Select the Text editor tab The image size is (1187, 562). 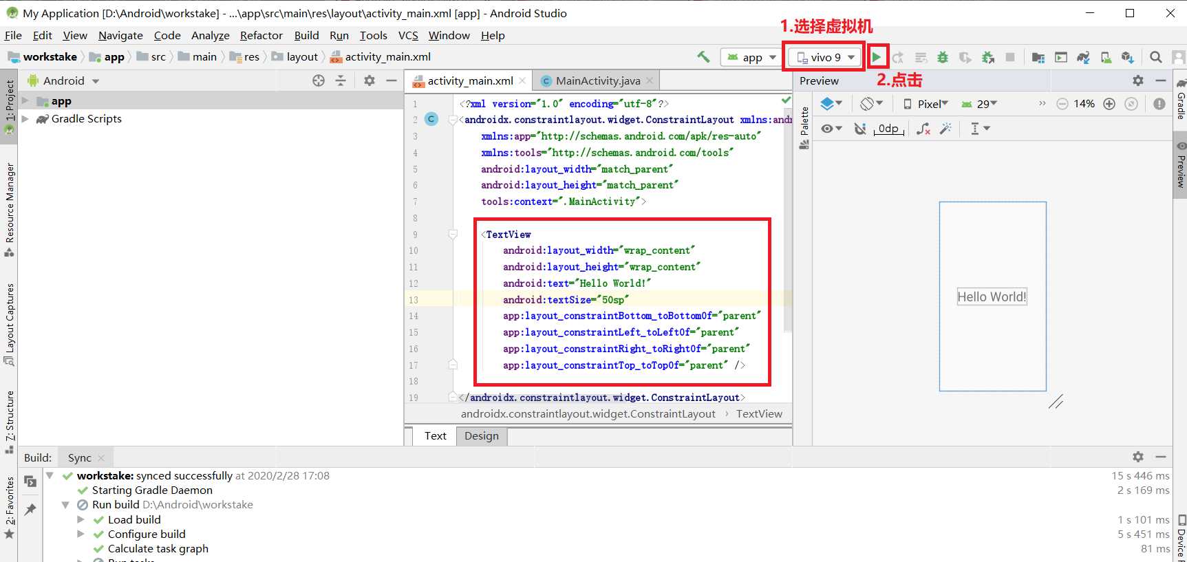(436, 436)
